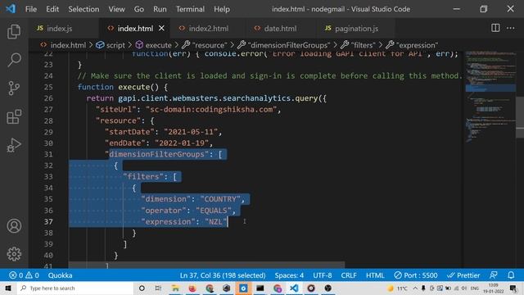Open the Explorer view in activity bar
Screen dimensions: 524x295
coord(14,31)
